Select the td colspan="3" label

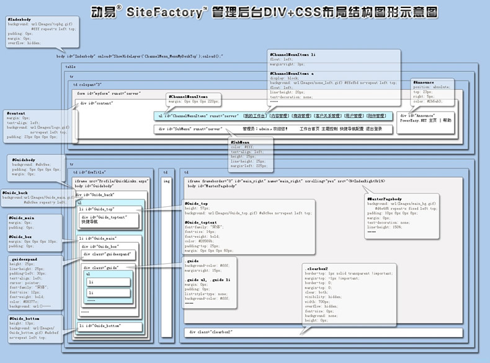pos(87,85)
